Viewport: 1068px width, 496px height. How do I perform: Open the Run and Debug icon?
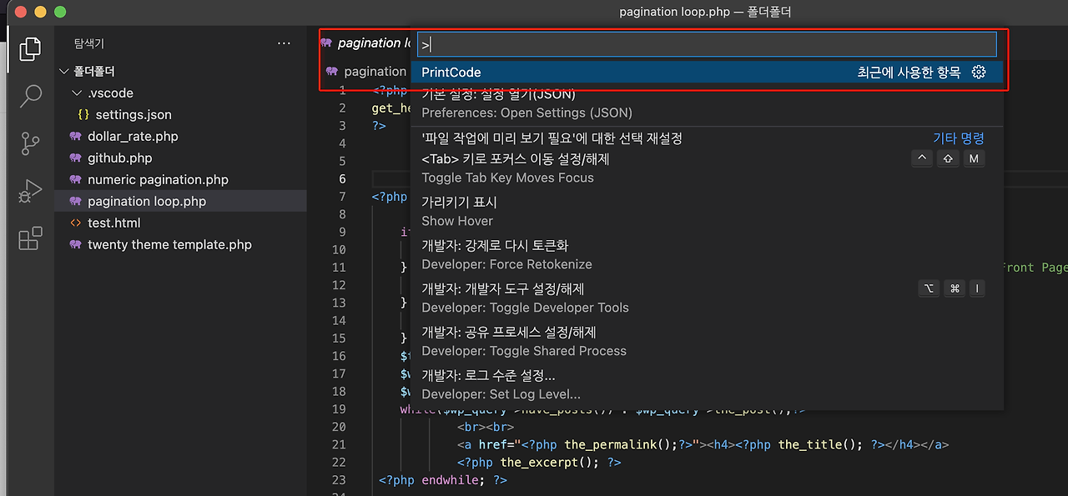tap(29, 190)
